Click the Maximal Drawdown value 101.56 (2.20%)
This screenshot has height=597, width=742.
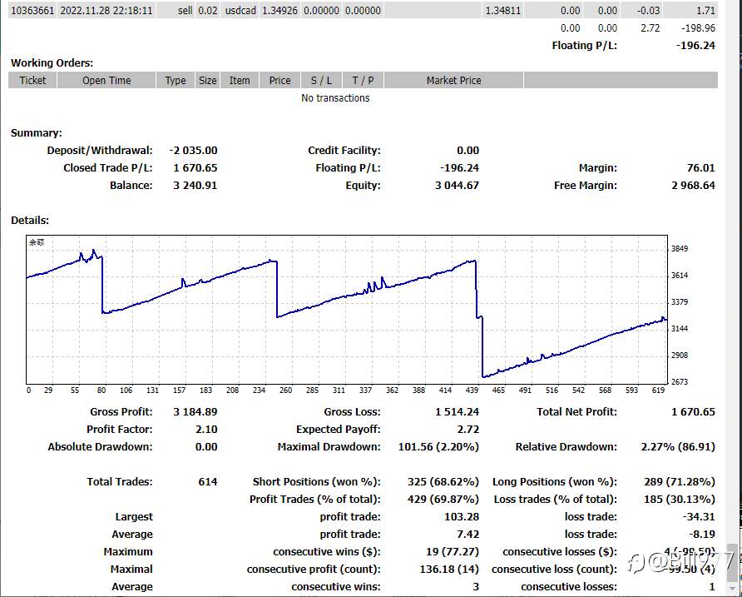pyautogui.click(x=438, y=447)
